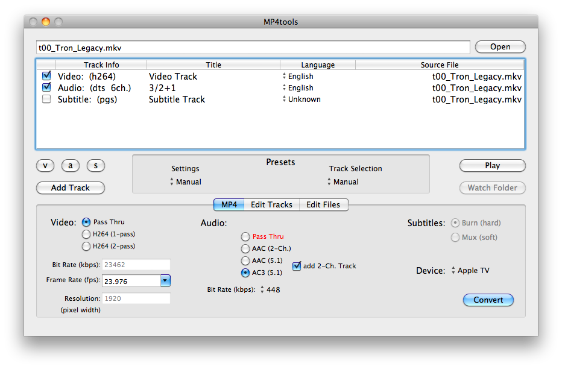This screenshot has height=369, width=562.
Task: Click the Add Track button
Action: [70, 188]
